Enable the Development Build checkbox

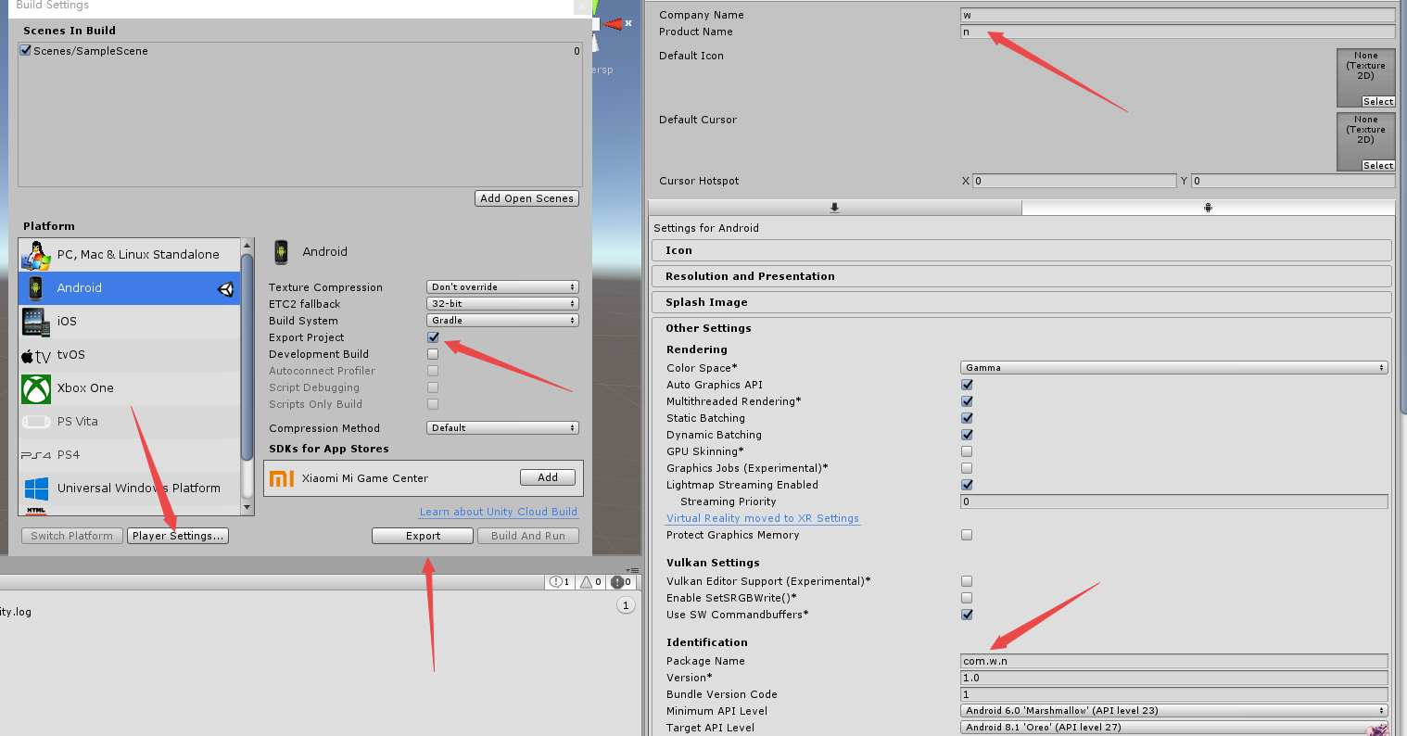433,354
